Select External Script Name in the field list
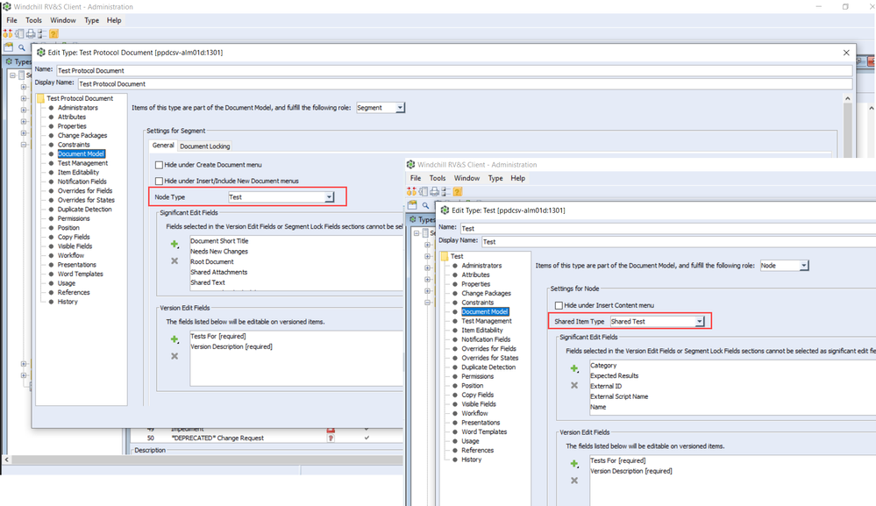876x506 pixels. pyautogui.click(x=619, y=396)
